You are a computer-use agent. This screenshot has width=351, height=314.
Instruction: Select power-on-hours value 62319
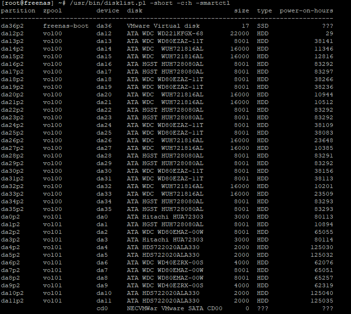point(324,285)
